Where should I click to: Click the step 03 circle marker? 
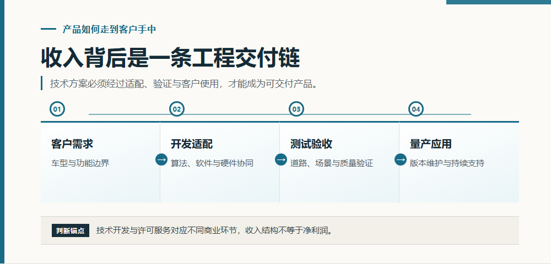(296, 109)
